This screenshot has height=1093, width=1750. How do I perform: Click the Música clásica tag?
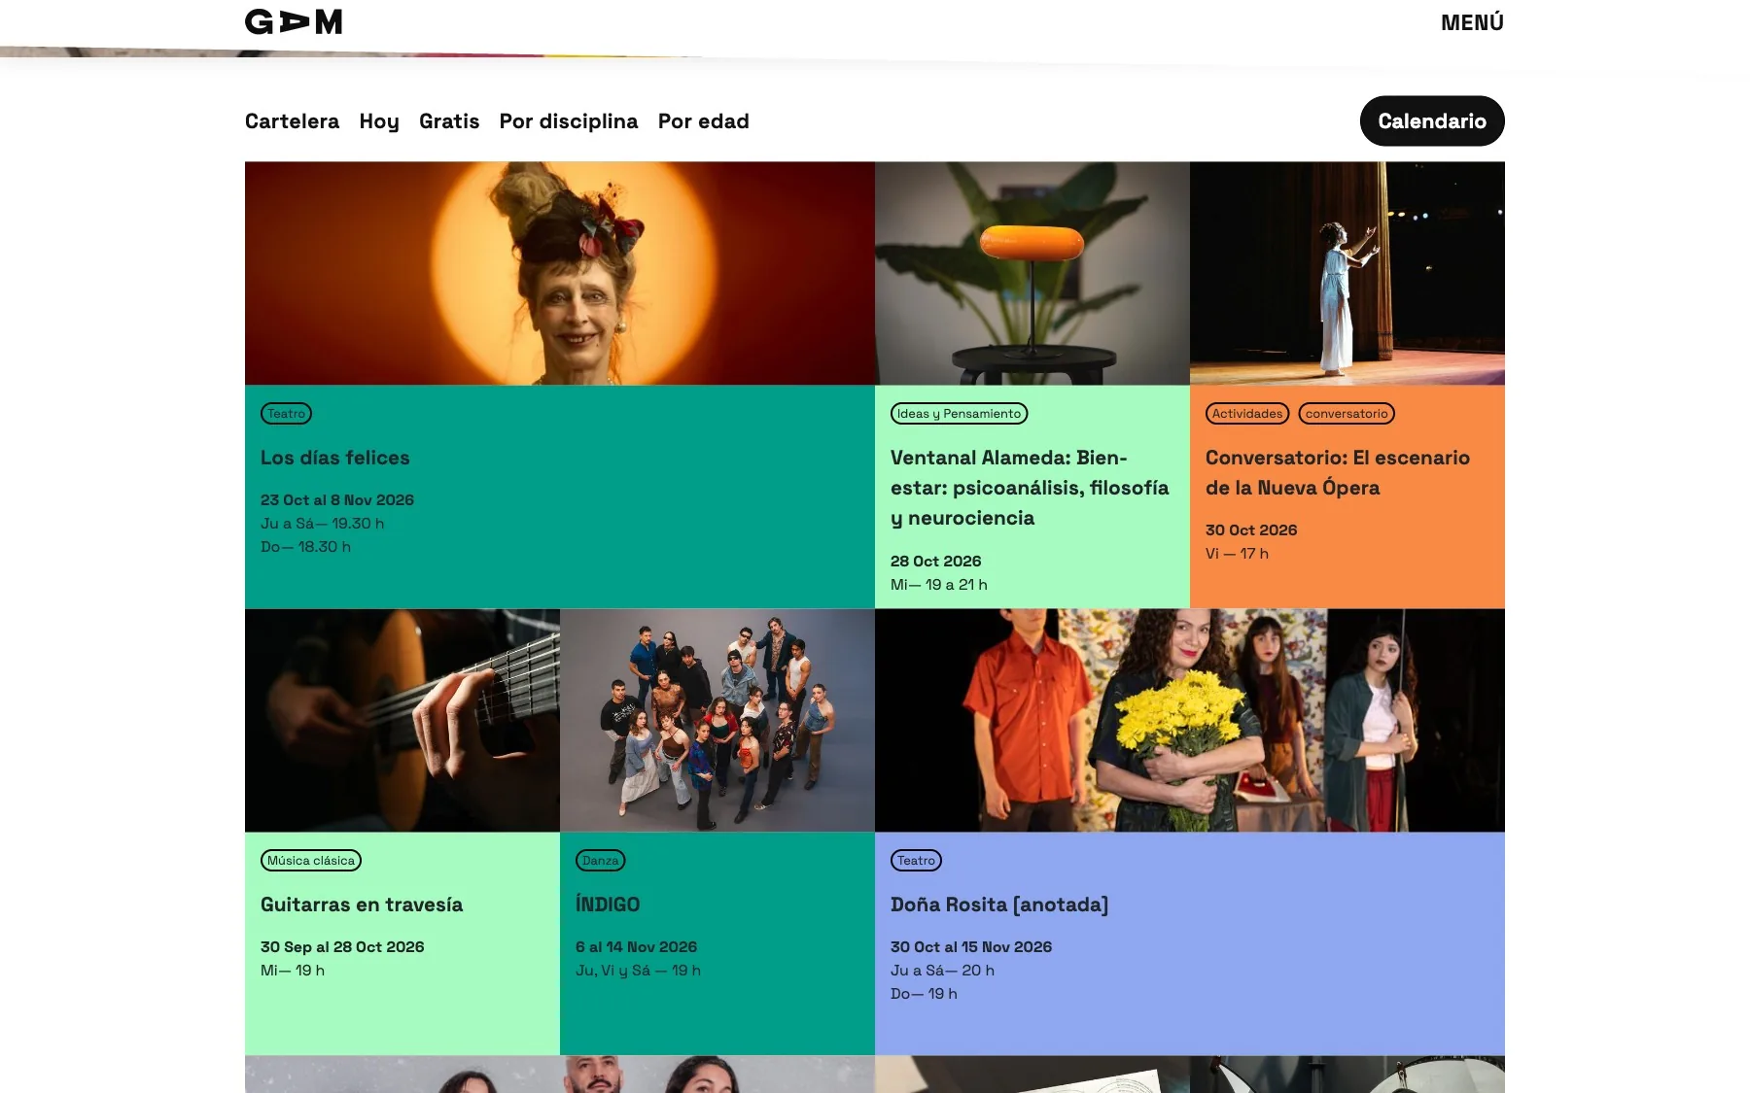(x=311, y=861)
